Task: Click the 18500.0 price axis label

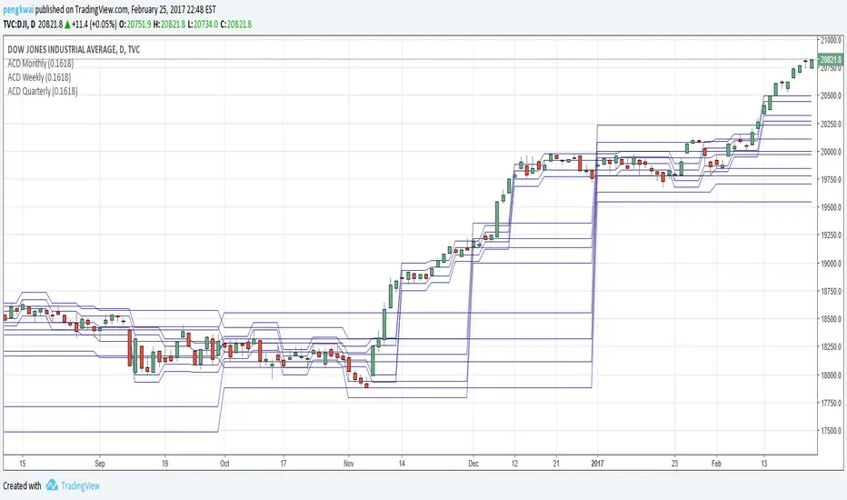Action: [x=831, y=319]
